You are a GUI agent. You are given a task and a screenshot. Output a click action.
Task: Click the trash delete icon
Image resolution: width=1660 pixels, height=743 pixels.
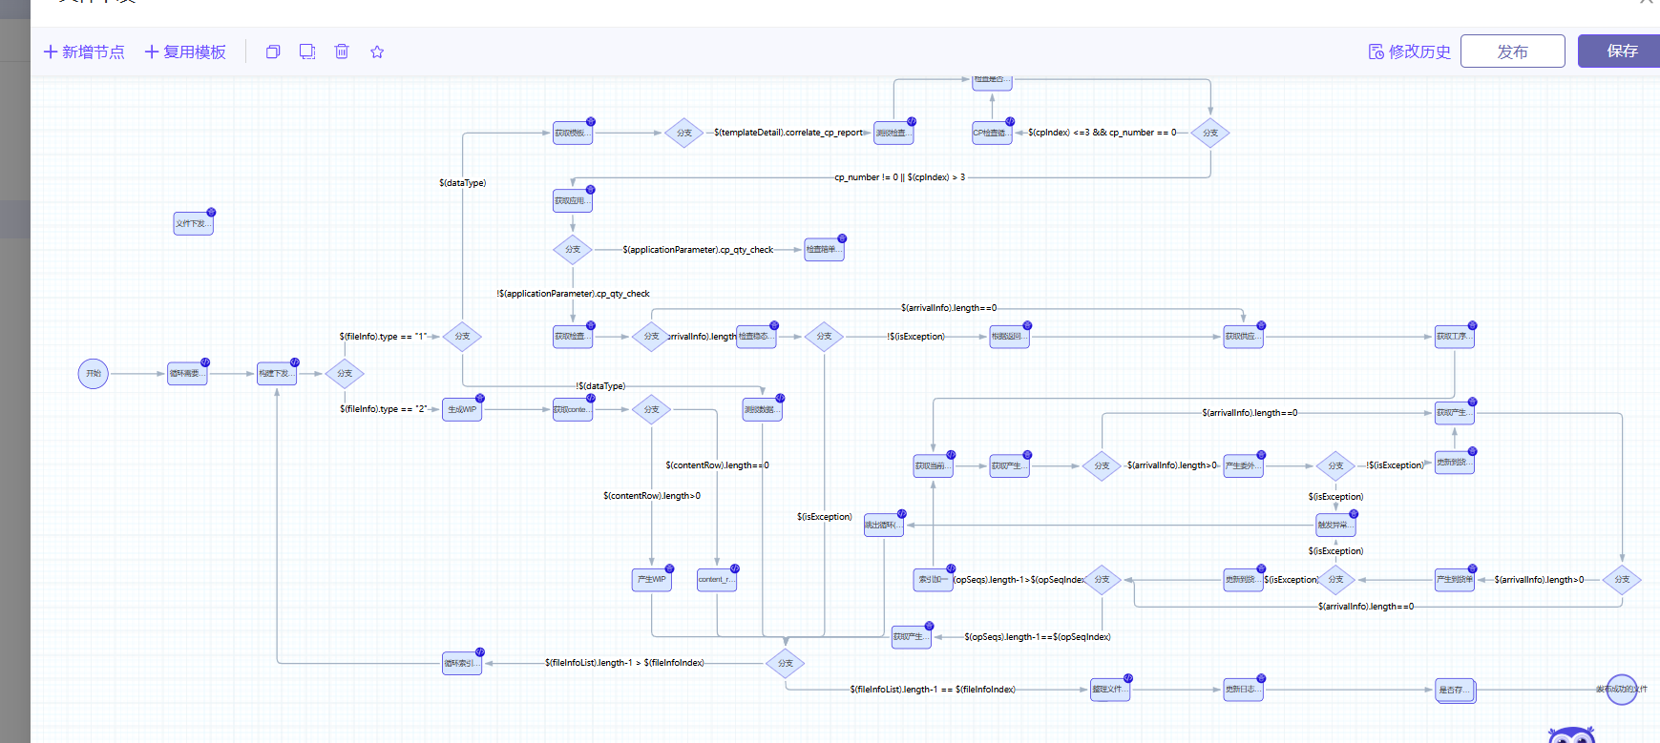point(342,52)
